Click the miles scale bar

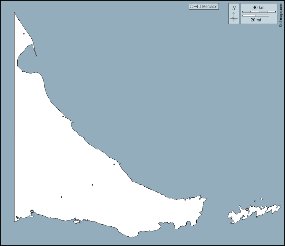(255, 16)
